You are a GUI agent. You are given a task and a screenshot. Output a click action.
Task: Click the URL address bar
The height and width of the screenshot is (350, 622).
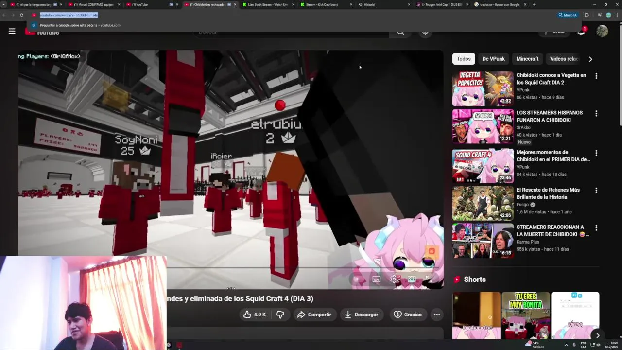pos(292,15)
